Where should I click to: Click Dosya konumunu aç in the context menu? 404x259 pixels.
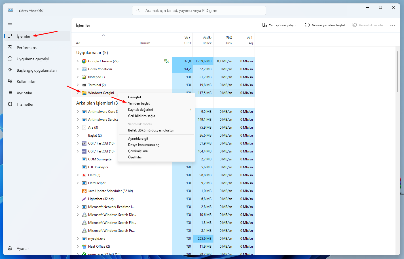click(143, 145)
